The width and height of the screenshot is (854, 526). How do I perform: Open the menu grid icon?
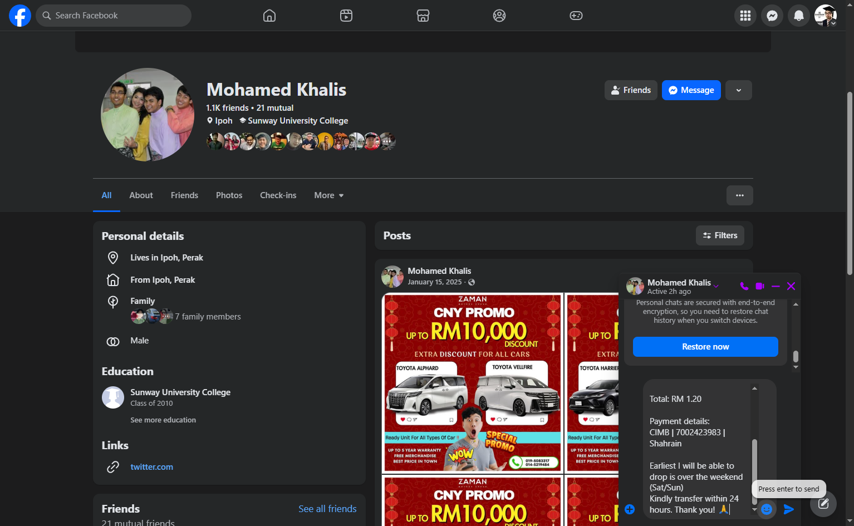click(745, 16)
